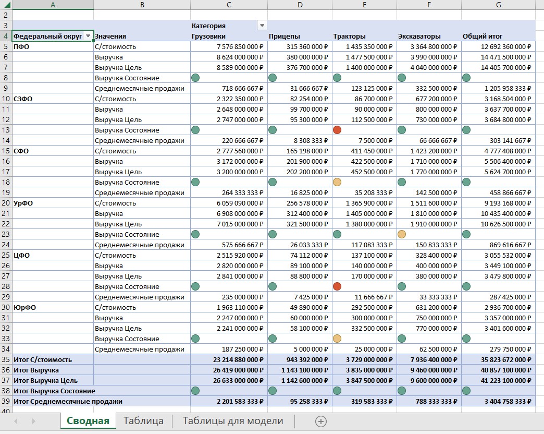Select the Итог С/стоимость row label
Screen dimensions: 544x434
coord(53,359)
